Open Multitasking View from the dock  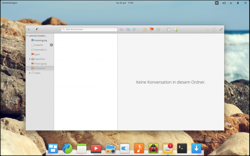[53, 148]
